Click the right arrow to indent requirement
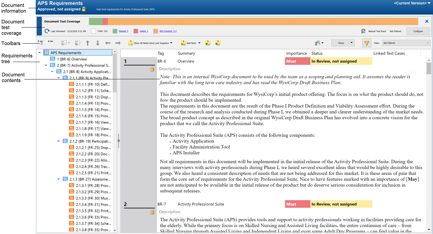This screenshot has height=234, width=433. 118,43
